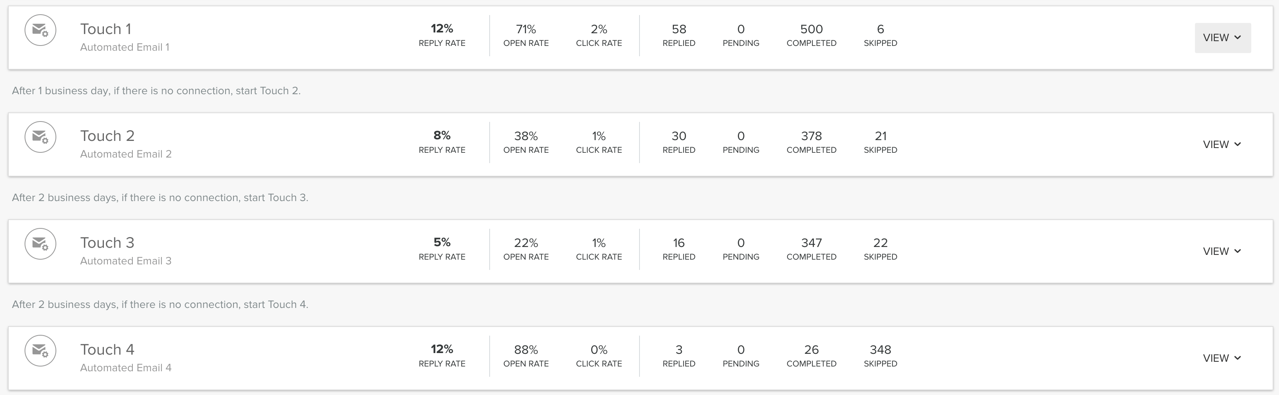Click the Touch 2 automated email icon
Viewport: 1279px width, 395px height.
pyautogui.click(x=40, y=137)
